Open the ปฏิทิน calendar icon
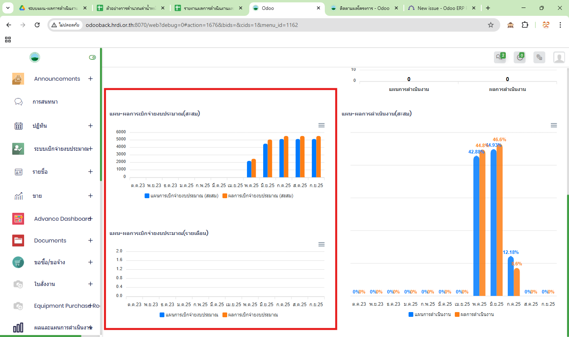This screenshot has width=569, height=337. (18, 126)
